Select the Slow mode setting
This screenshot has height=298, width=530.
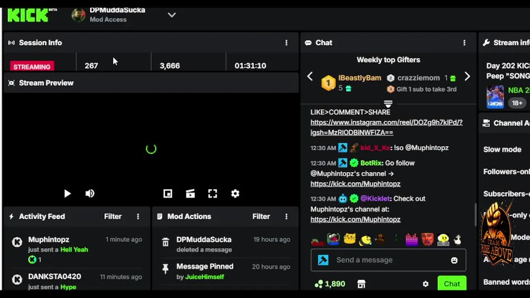(502, 149)
